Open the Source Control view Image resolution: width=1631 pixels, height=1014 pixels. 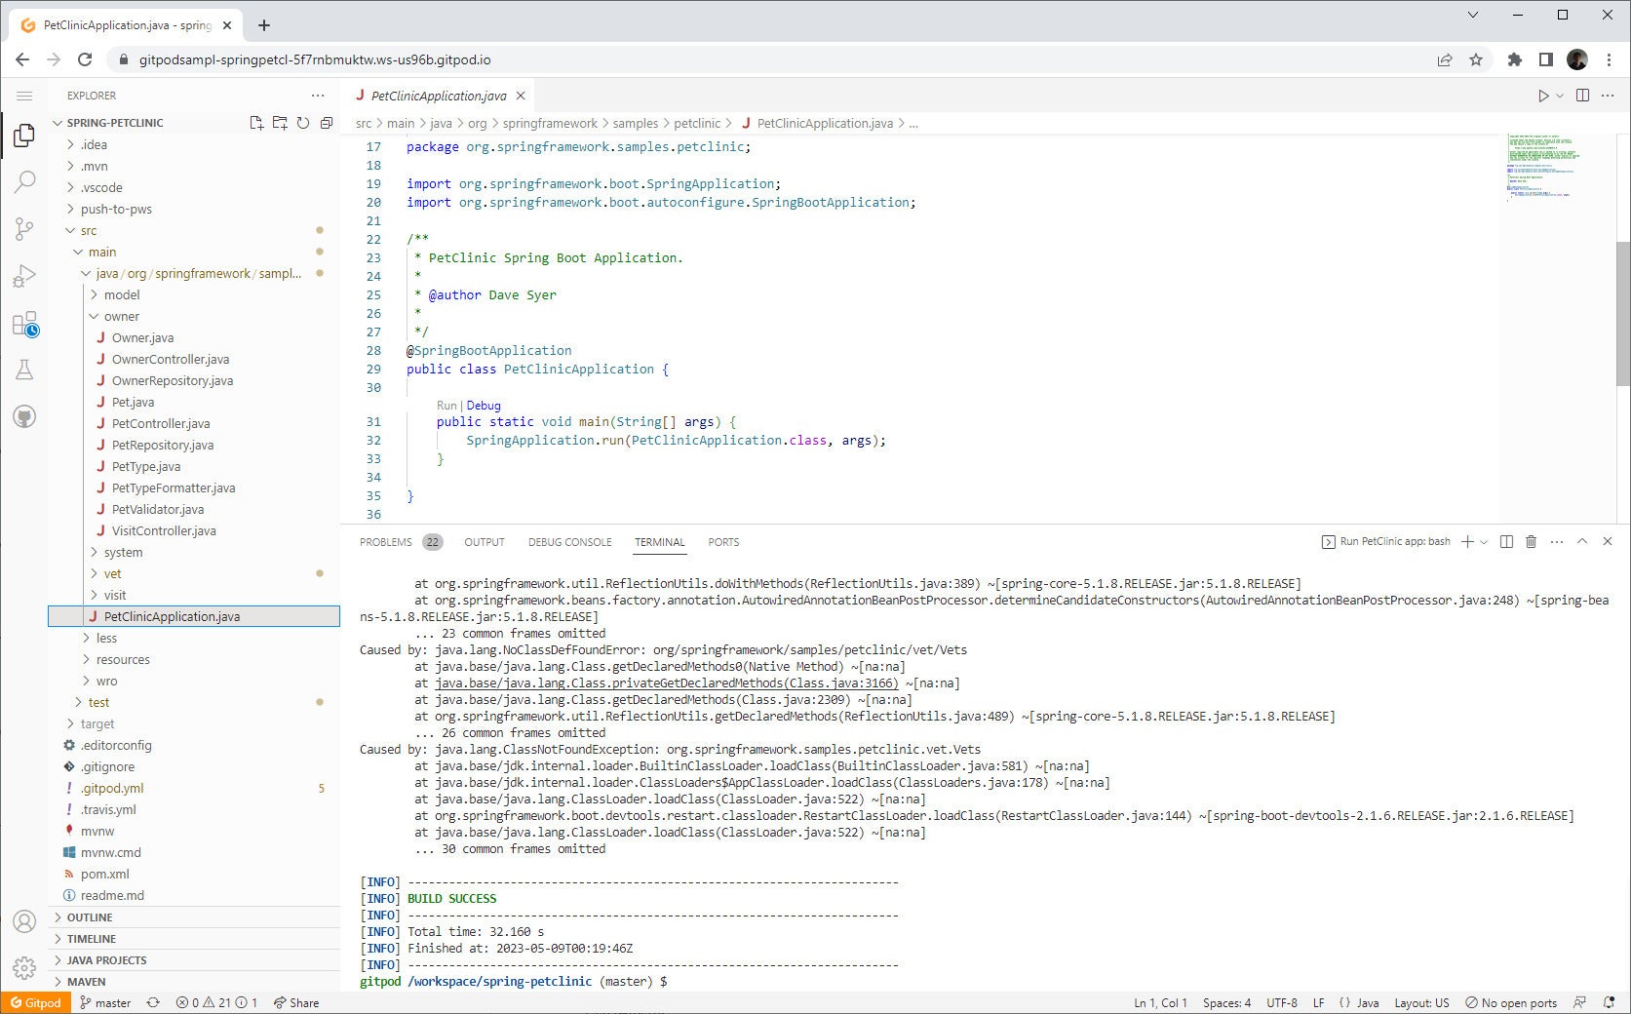24,229
